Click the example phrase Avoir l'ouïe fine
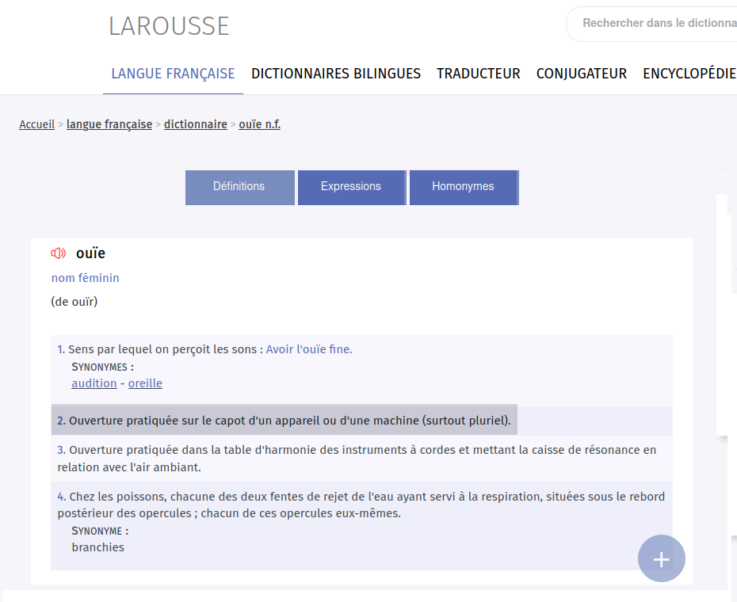 tap(309, 349)
